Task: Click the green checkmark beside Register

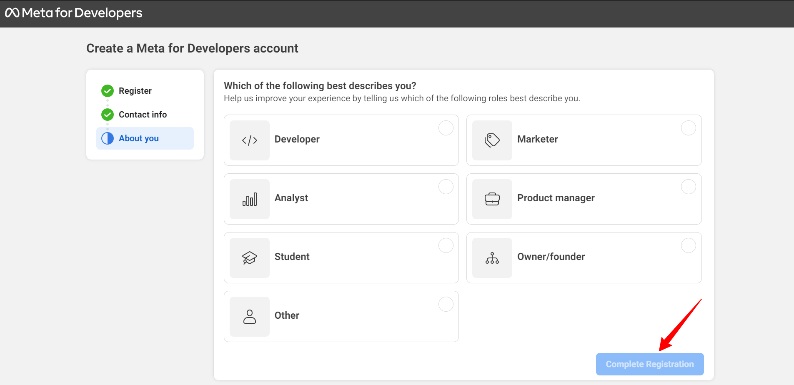Action: point(108,91)
